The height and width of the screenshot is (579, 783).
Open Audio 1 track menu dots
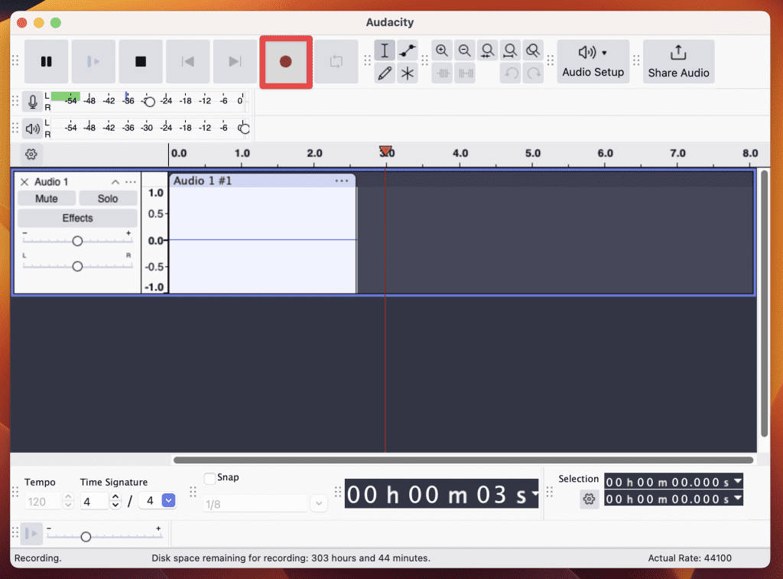click(x=131, y=182)
